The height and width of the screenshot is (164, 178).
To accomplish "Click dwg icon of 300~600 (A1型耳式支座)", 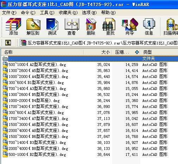I will pos(5,113).
